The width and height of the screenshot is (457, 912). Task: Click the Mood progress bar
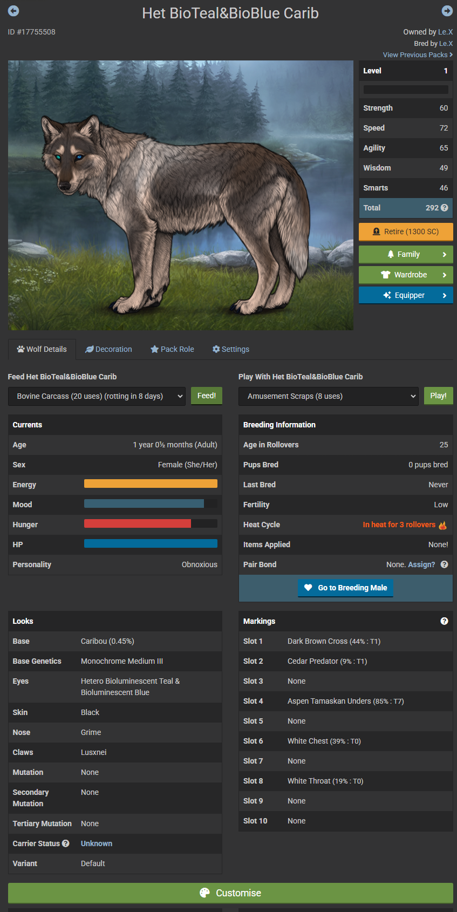151,504
